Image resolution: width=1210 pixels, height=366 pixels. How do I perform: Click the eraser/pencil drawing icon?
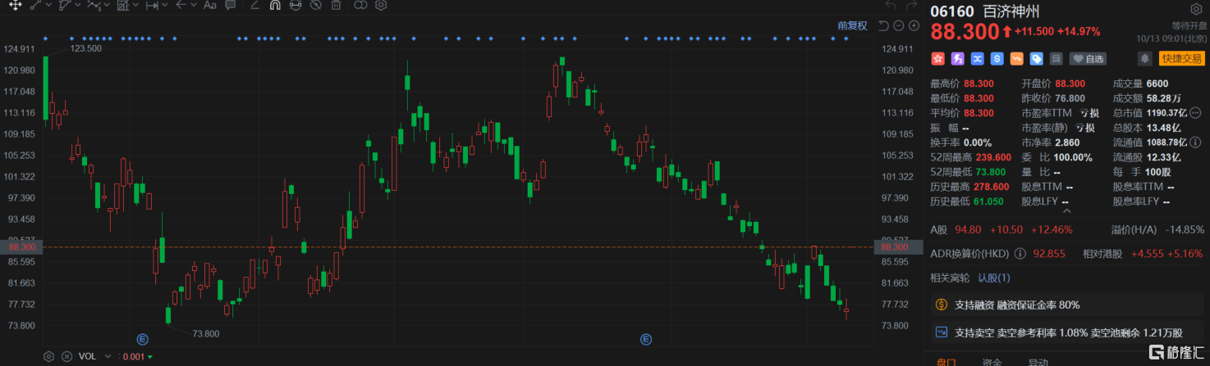[254, 5]
